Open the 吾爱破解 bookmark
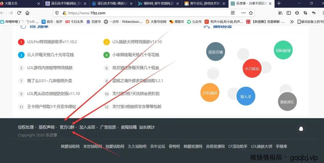This screenshot has height=163, width=324. 265,21
